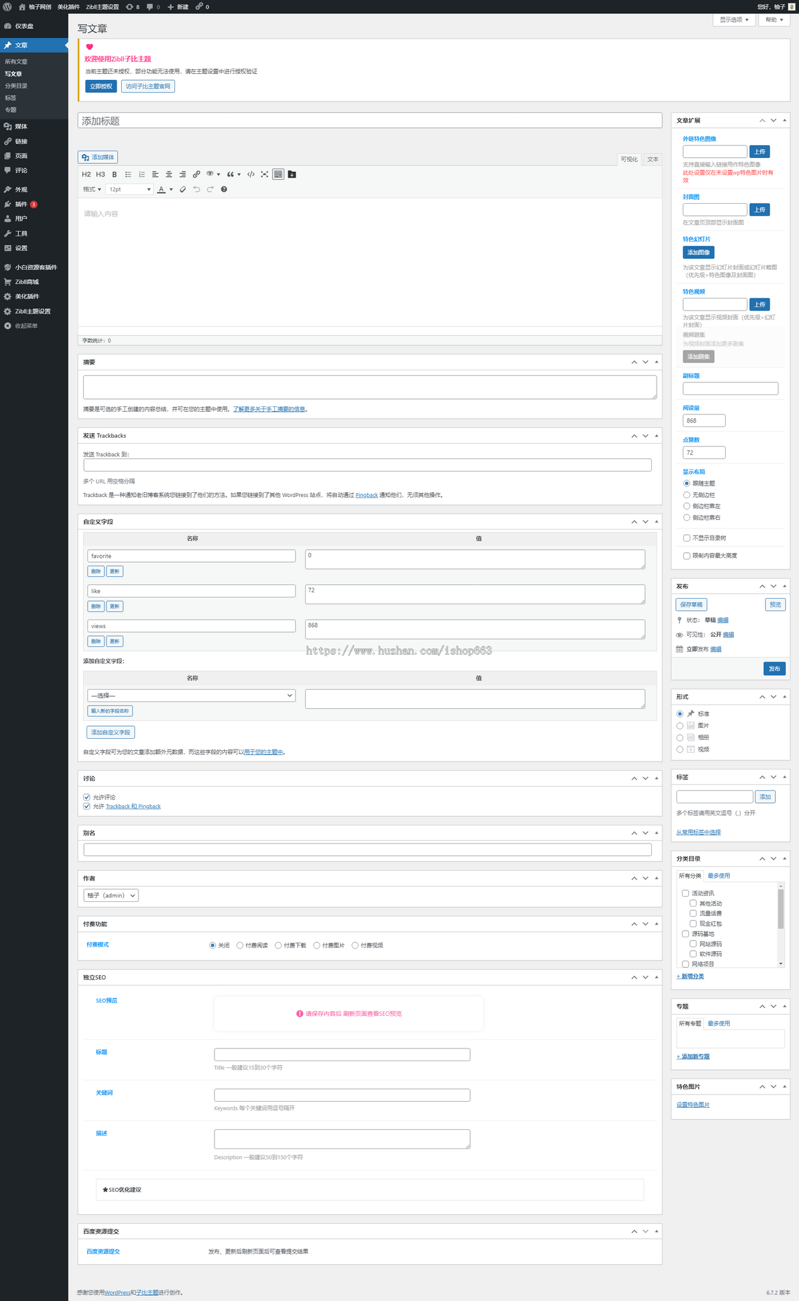Select the 无侧边栏 layout option

pyautogui.click(x=686, y=495)
